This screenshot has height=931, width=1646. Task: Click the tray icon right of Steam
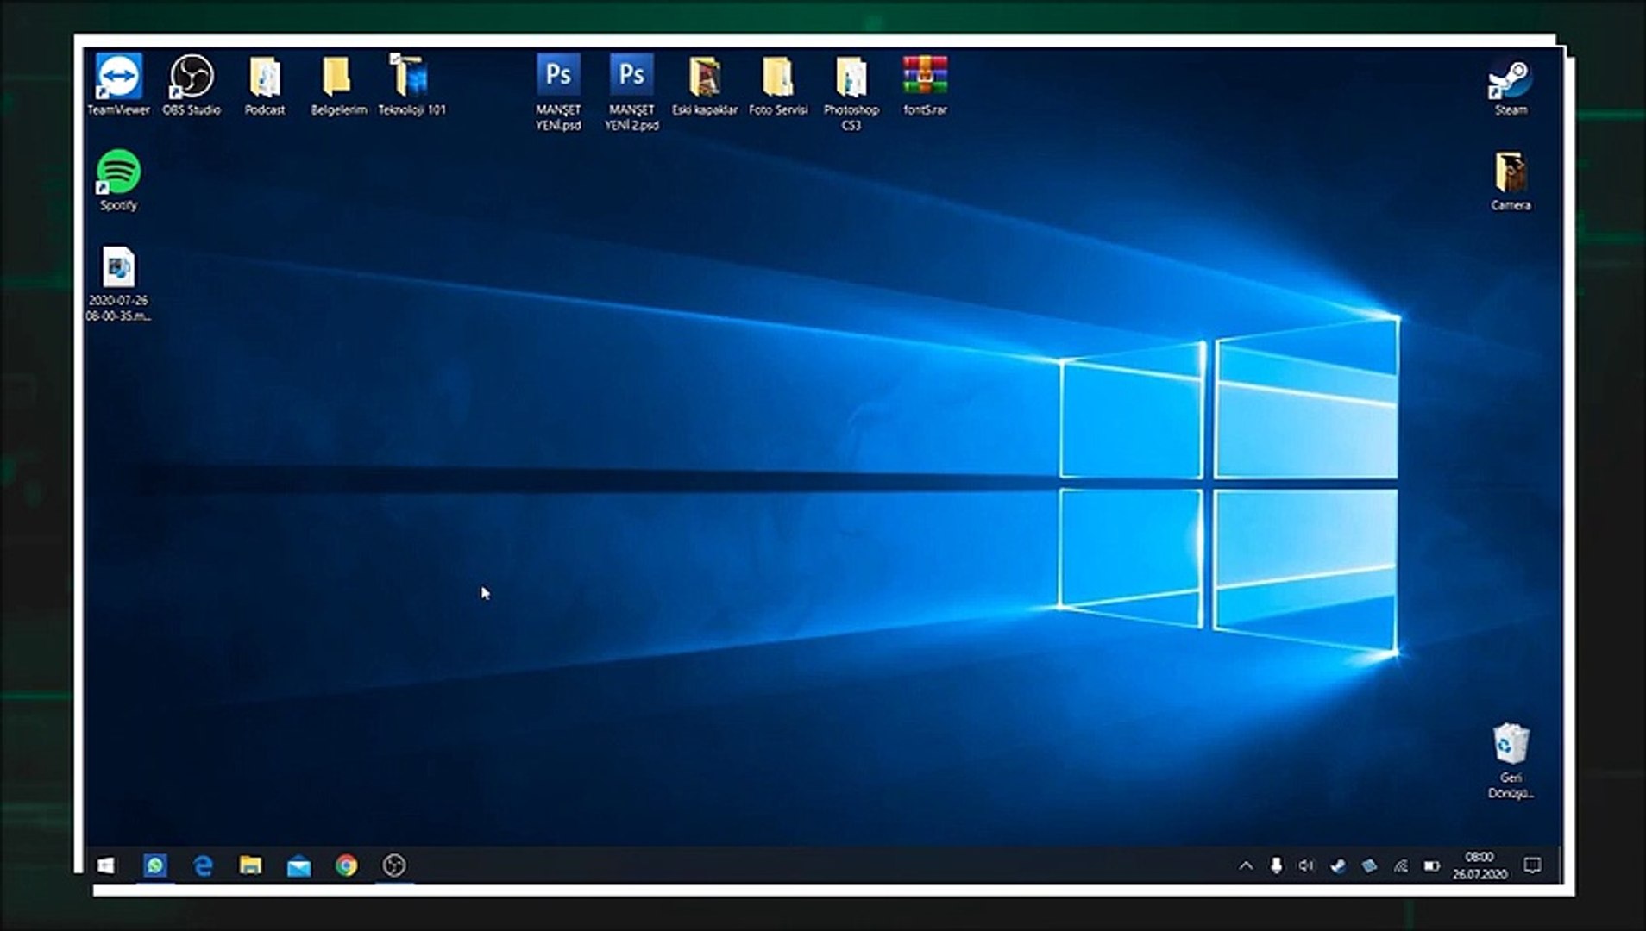click(x=1369, y=865)
